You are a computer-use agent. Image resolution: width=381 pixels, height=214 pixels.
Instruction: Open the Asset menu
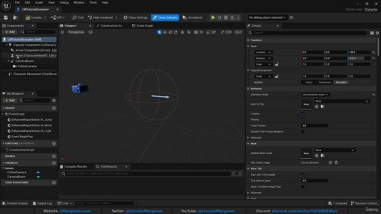tap(39, 2)
